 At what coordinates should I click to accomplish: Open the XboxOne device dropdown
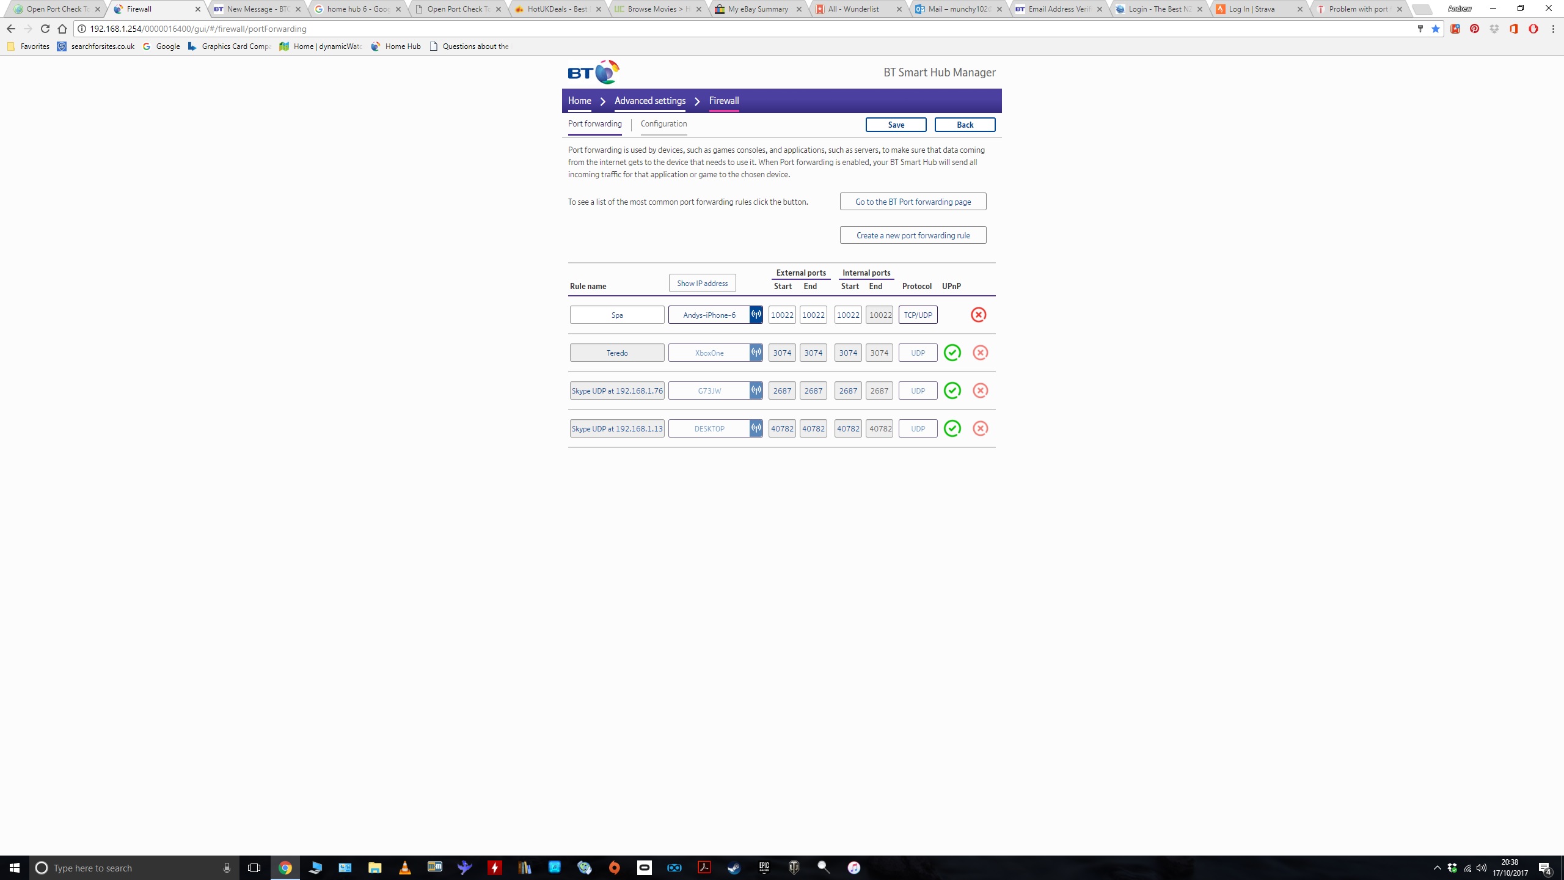point(709,353)
